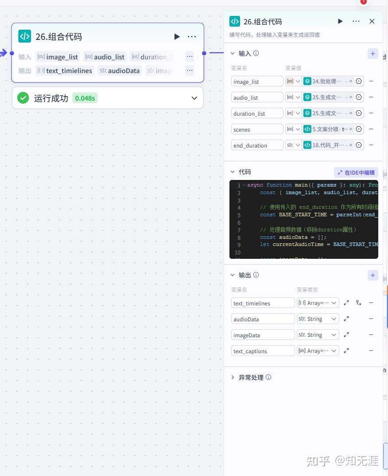Show info tooltip for 输入
Image resolution: width=388 pixels, height=476 pixels.
coord(256,54)
